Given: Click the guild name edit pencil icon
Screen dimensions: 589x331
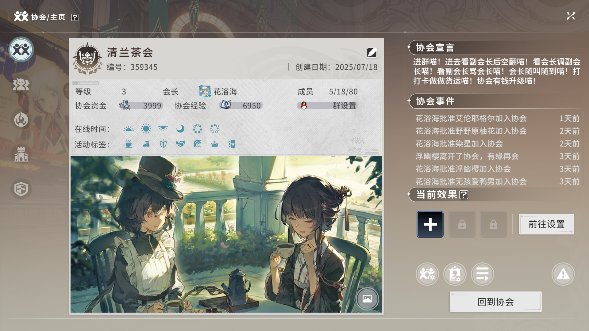Looking at the screenshot, I should [x=372, y=53].
